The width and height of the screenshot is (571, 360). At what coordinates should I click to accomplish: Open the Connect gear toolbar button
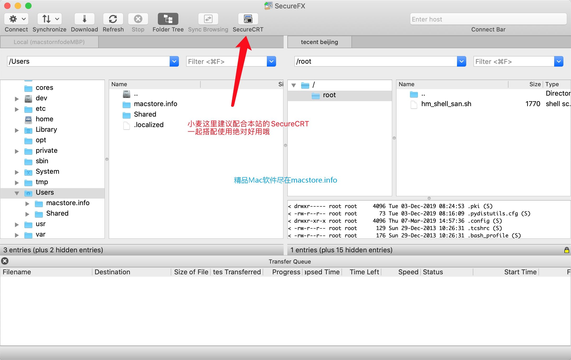pyautogui.click(x=16, y=19)
